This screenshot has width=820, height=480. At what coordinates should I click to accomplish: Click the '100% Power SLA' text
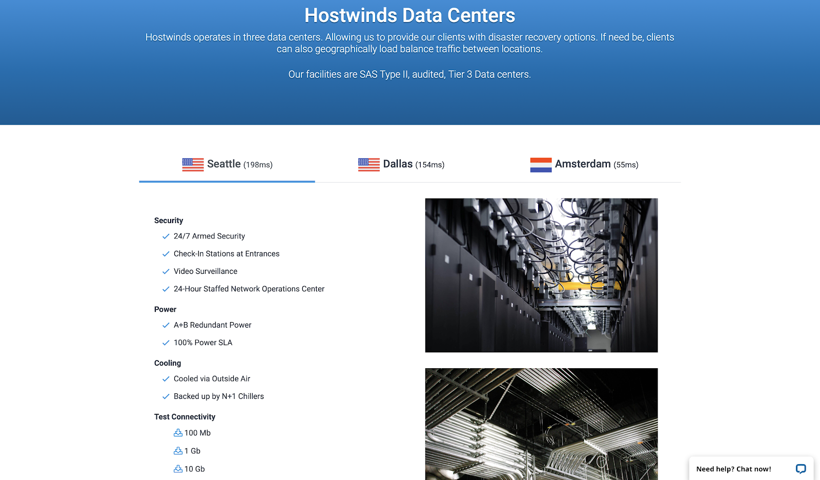click(203, 343)
